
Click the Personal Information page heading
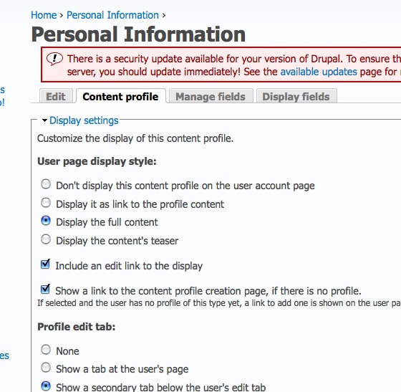tap(138, 34)
